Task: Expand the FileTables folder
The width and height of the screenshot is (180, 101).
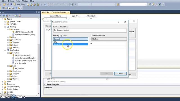Action: [5, 24]
